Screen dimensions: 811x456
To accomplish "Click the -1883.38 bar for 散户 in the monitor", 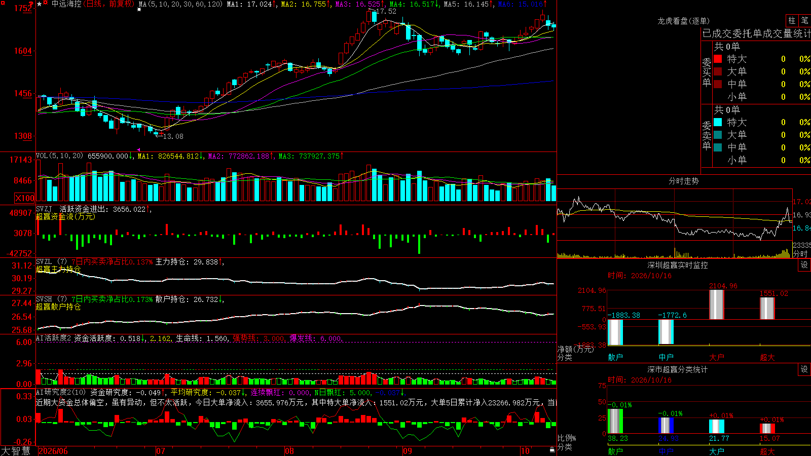I will (x=615, y=332).
